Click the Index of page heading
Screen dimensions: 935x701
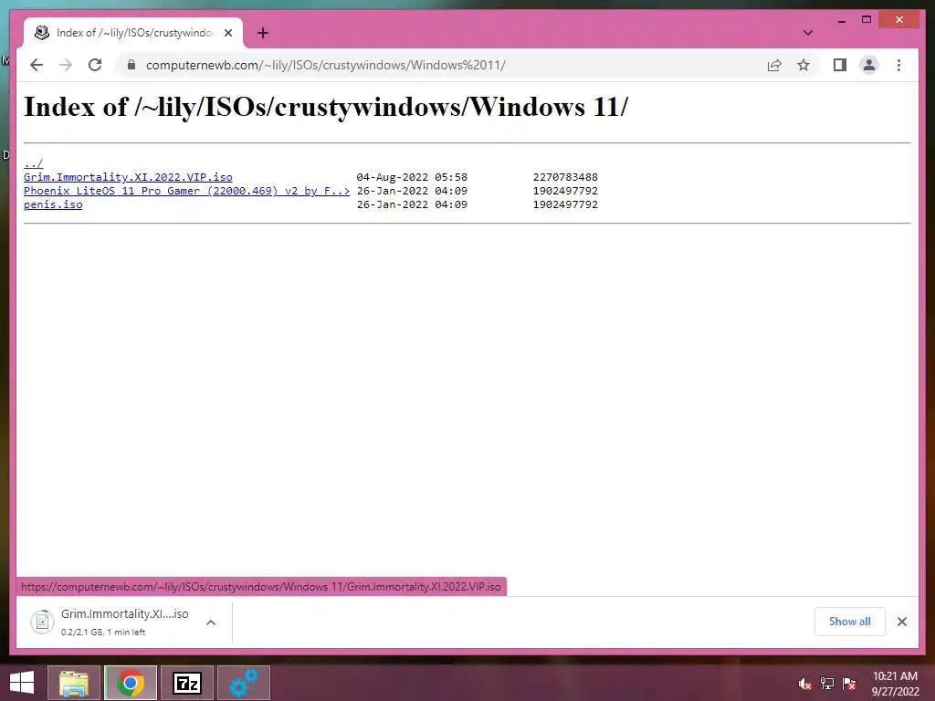(326, 108)
